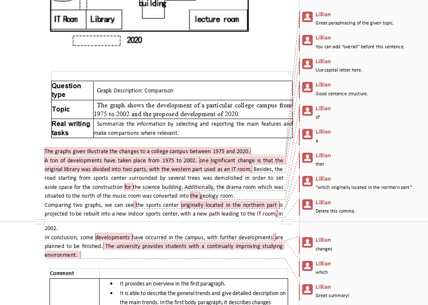Click the cell starting "Summarize the information by selecting"
The image size is (428, 305).
coord(193,128)
